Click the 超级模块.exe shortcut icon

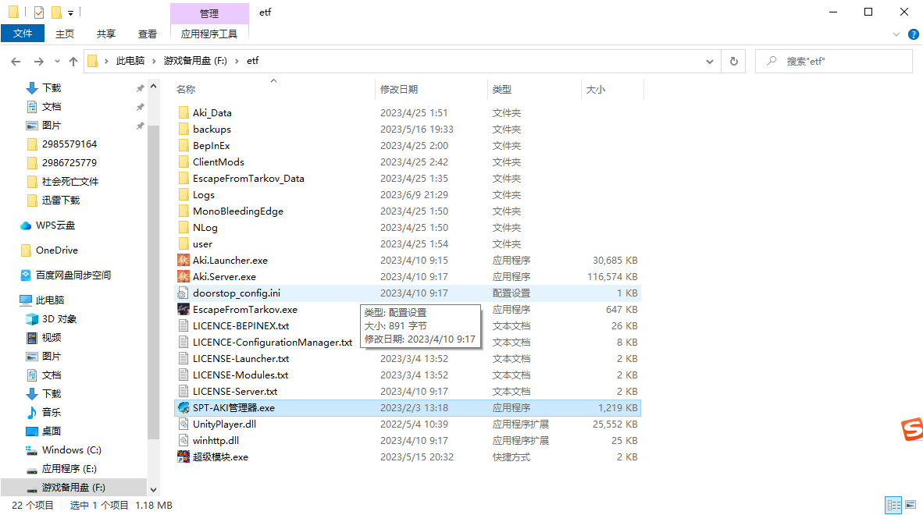coord(184,457)
